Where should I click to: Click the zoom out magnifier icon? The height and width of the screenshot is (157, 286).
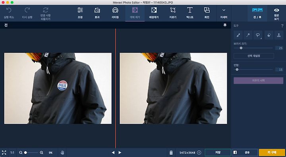coord(21,153)
